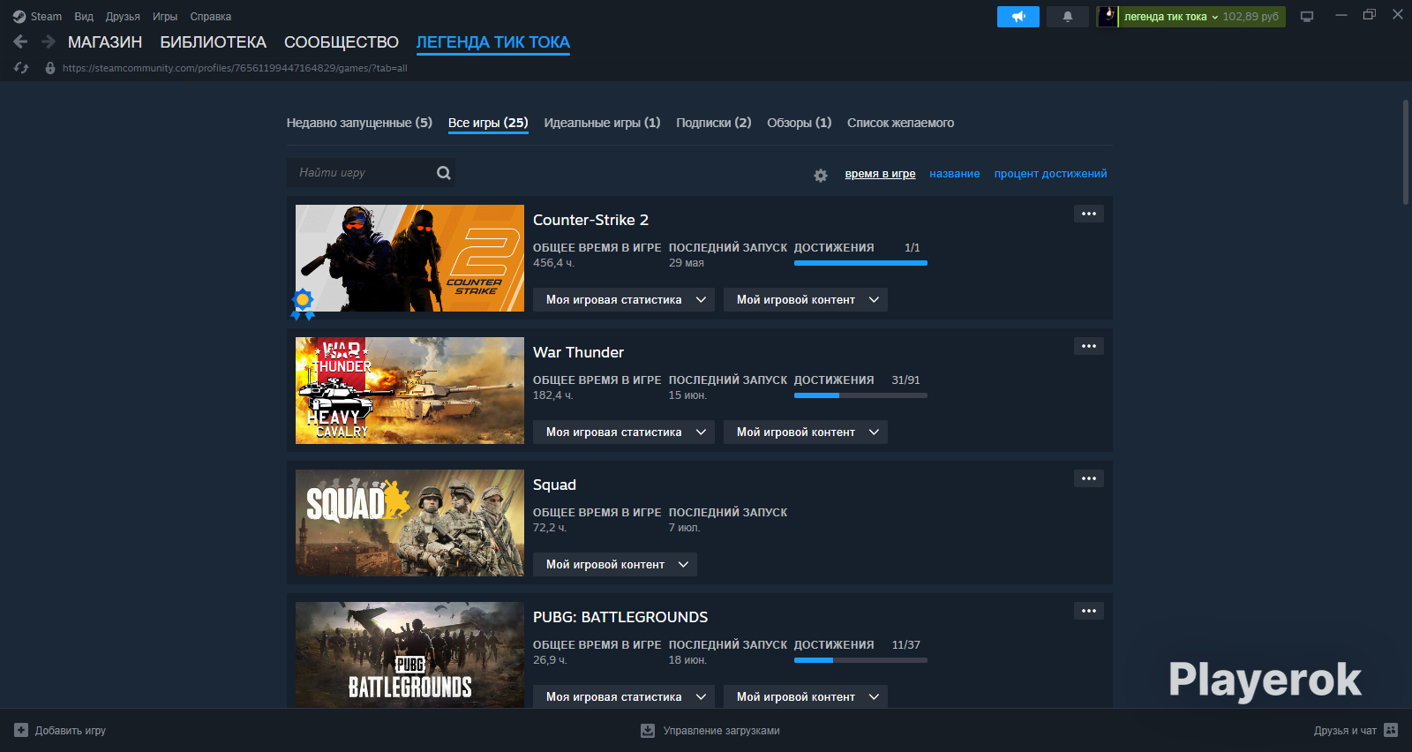Click the Counter-Strike 2 game thumbnail
The image size is (1412, 752).
pyautogui.click(x=409, y=258)
